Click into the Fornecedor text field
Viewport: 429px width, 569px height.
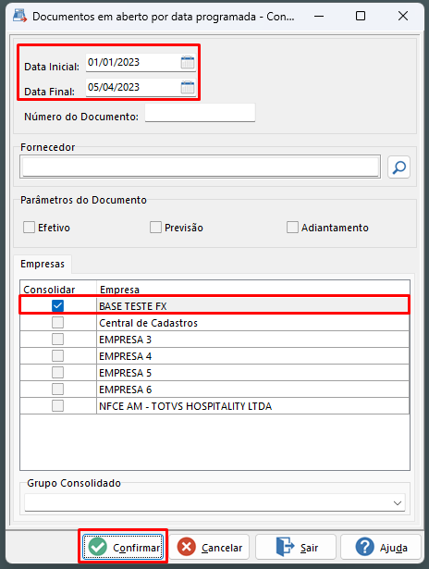click(x=201, y=167)
